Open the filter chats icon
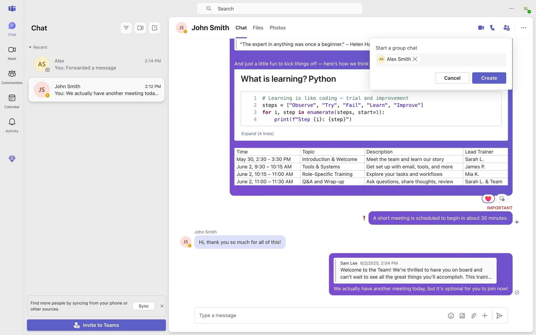Image resolution: width=536 pixels, height=335 pixels. click(126, 28)
